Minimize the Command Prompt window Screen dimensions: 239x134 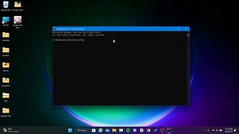(x=171, y=29)
